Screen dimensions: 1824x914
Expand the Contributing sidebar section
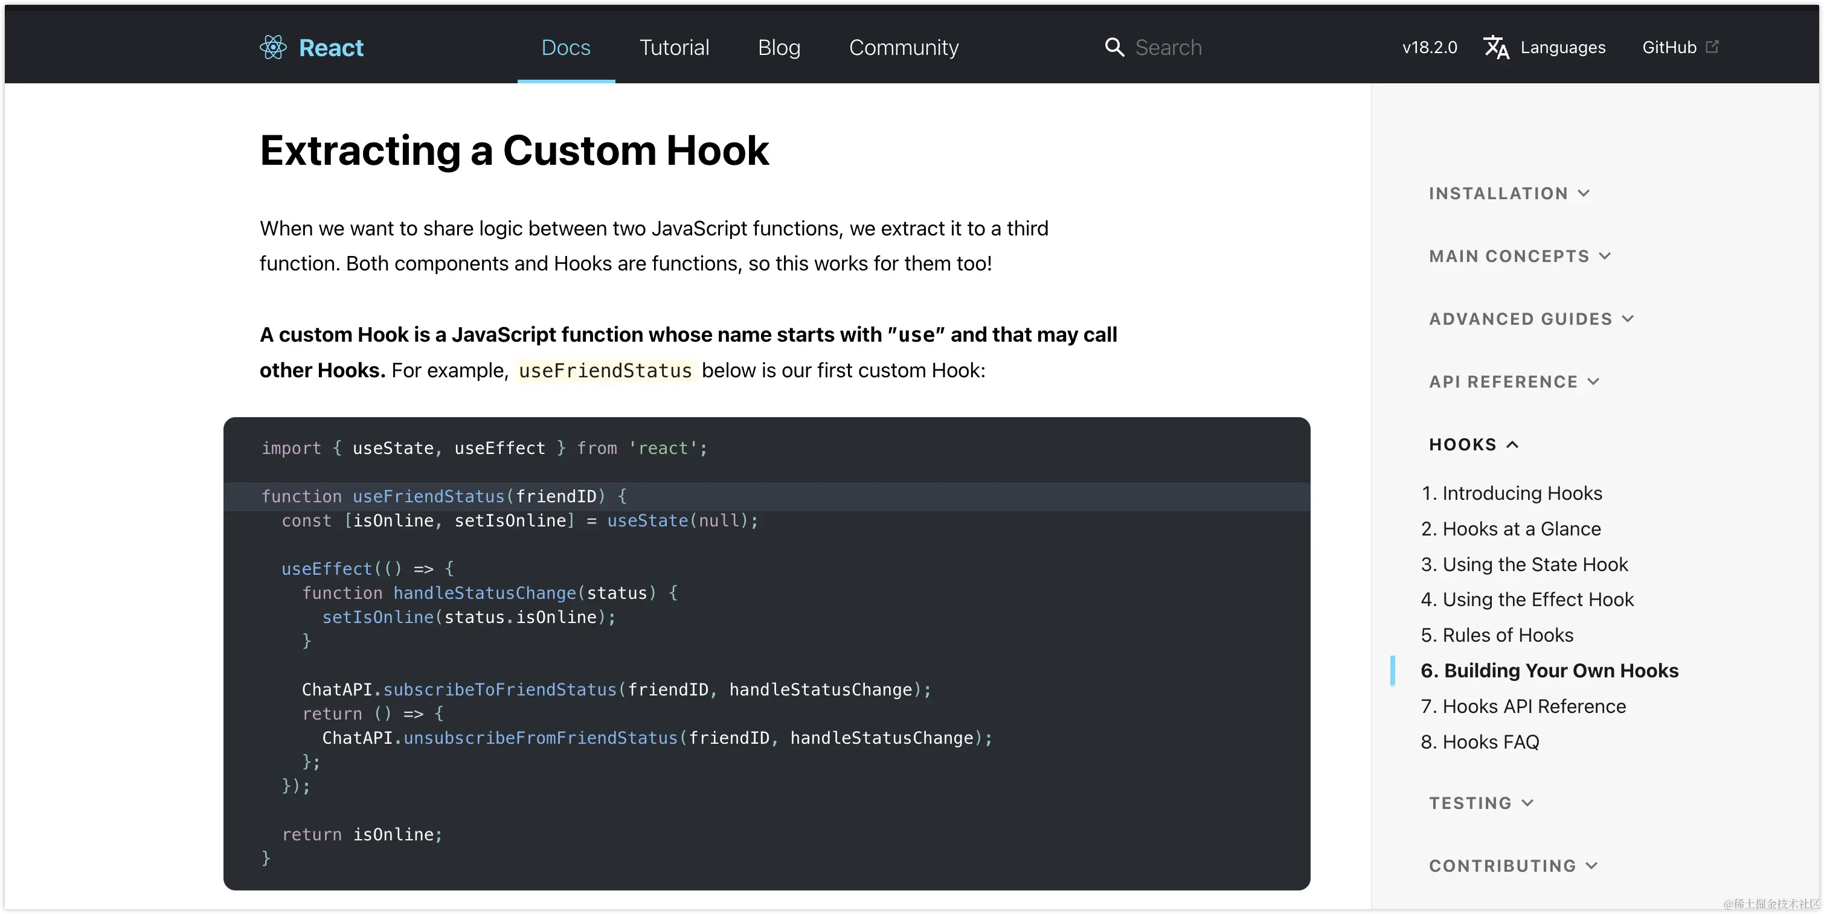1513,866
